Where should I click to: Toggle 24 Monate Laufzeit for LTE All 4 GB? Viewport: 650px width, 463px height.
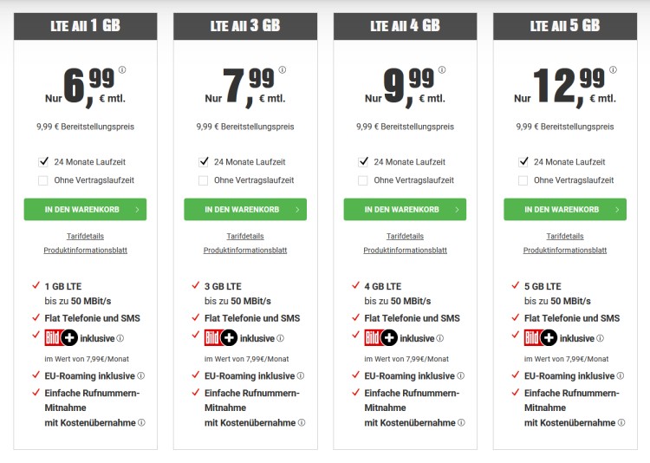coord(363,161)
